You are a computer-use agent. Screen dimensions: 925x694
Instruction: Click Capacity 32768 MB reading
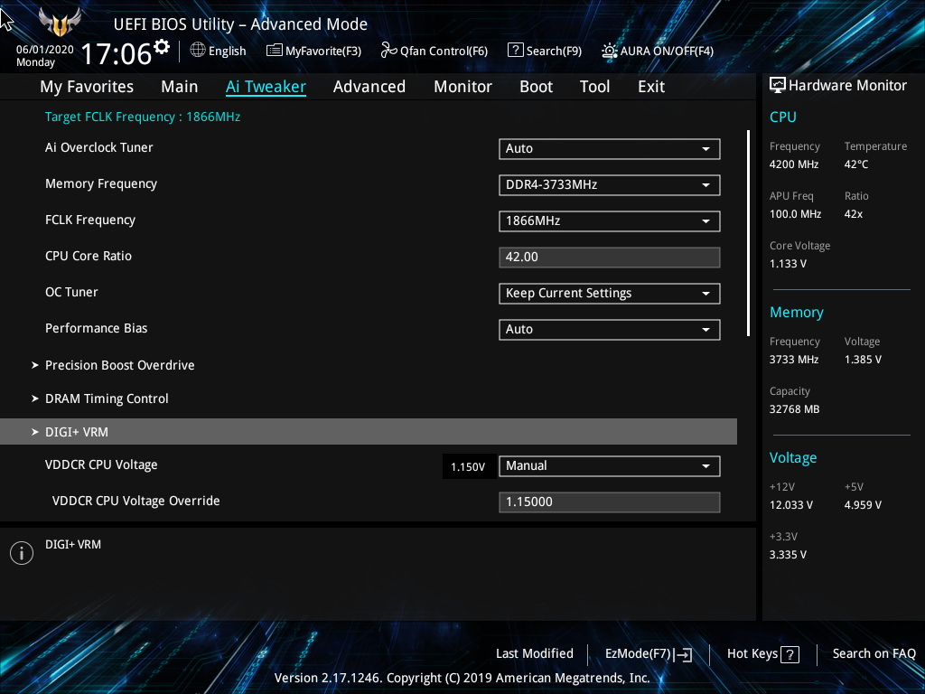[795, 409]
